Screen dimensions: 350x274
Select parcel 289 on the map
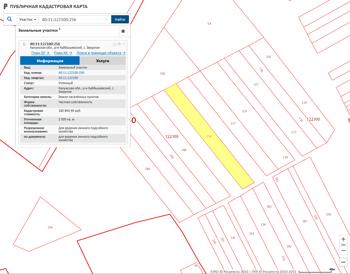point(148,169)
